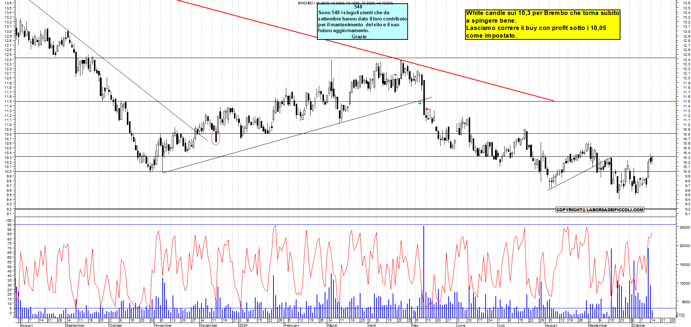The width and height of the screenshot is (691, 327).
Task: Click the "November" month label on the time axis
Action: point(163,325)
